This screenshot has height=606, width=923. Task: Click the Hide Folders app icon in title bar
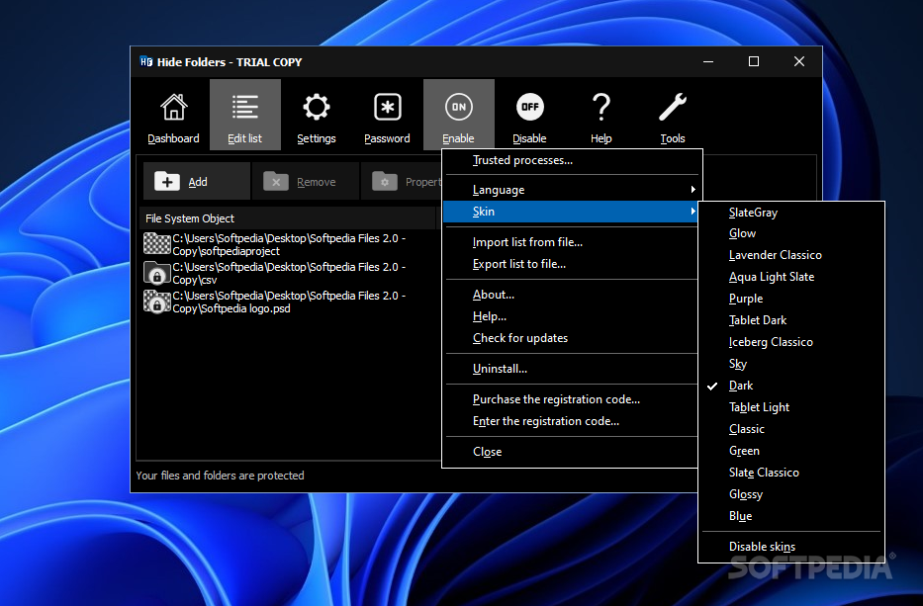click(146, 61)
